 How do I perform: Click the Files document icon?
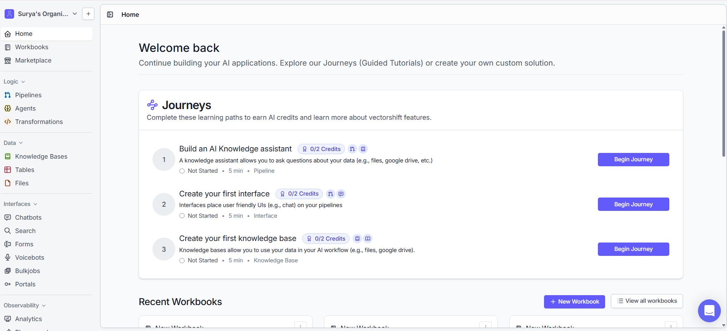point(8,183)
